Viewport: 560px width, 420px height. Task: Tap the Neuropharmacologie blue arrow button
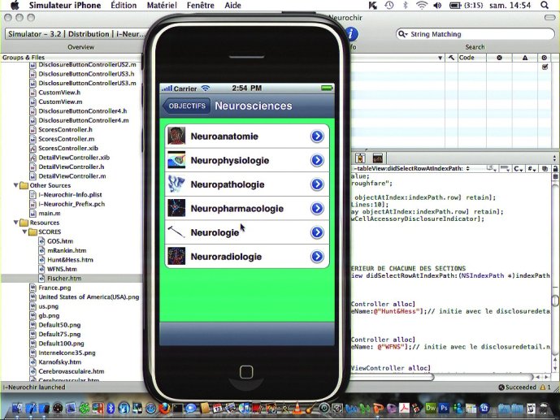click(x=317, y=208)
